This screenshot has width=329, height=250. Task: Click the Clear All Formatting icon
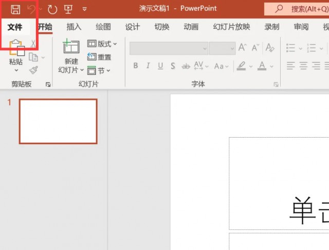[x=270, y=47]
